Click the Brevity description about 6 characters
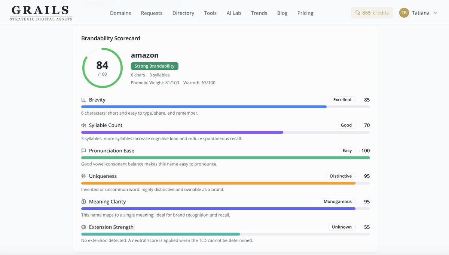Screen dimensions: 449x255 140,113
